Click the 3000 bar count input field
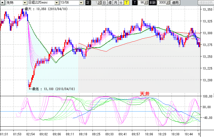This screenshot has height=137, width=214. [161, 3]
